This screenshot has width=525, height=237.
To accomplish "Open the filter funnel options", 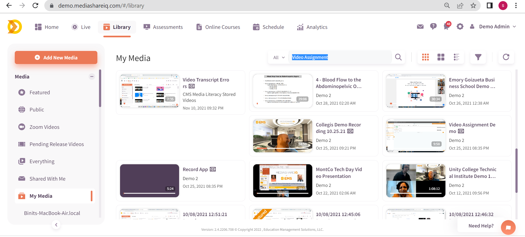I will click(x=478, y=57).
